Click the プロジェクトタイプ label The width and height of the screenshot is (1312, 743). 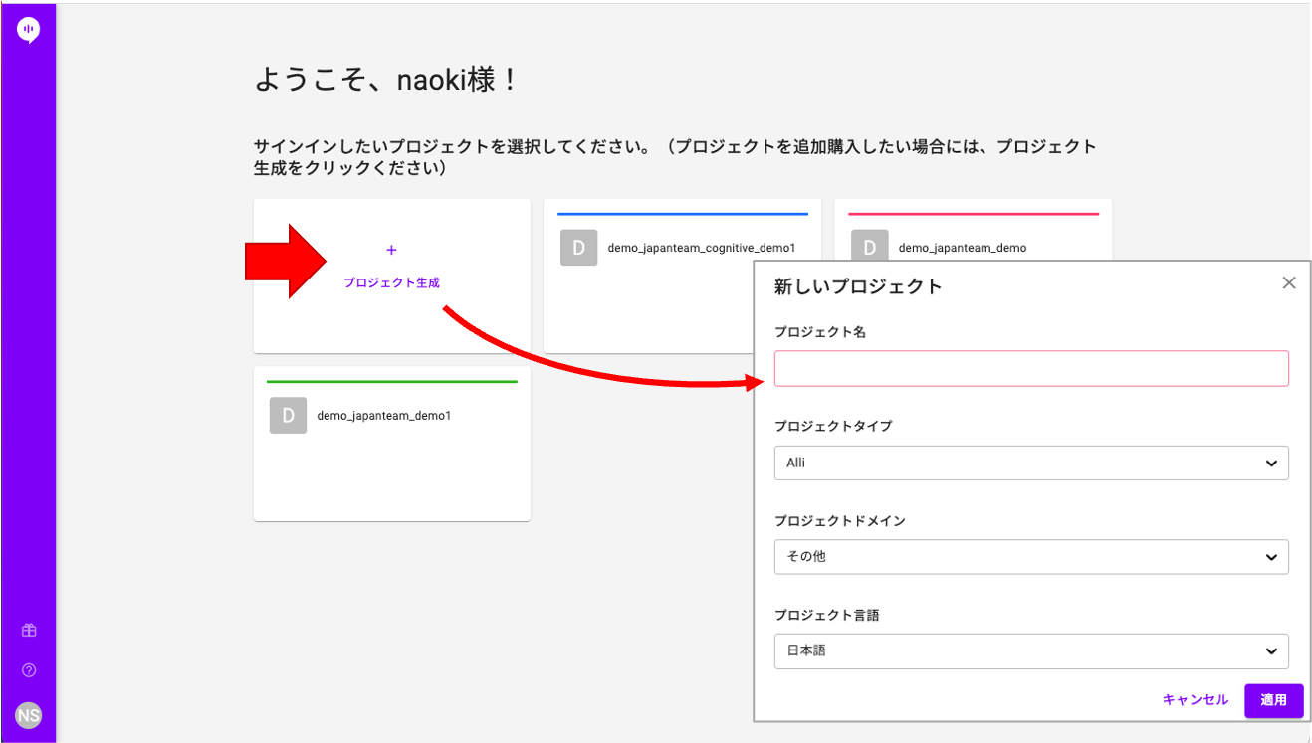point(833,426)
